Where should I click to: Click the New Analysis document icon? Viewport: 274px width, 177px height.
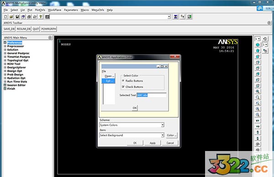(5, 17)
